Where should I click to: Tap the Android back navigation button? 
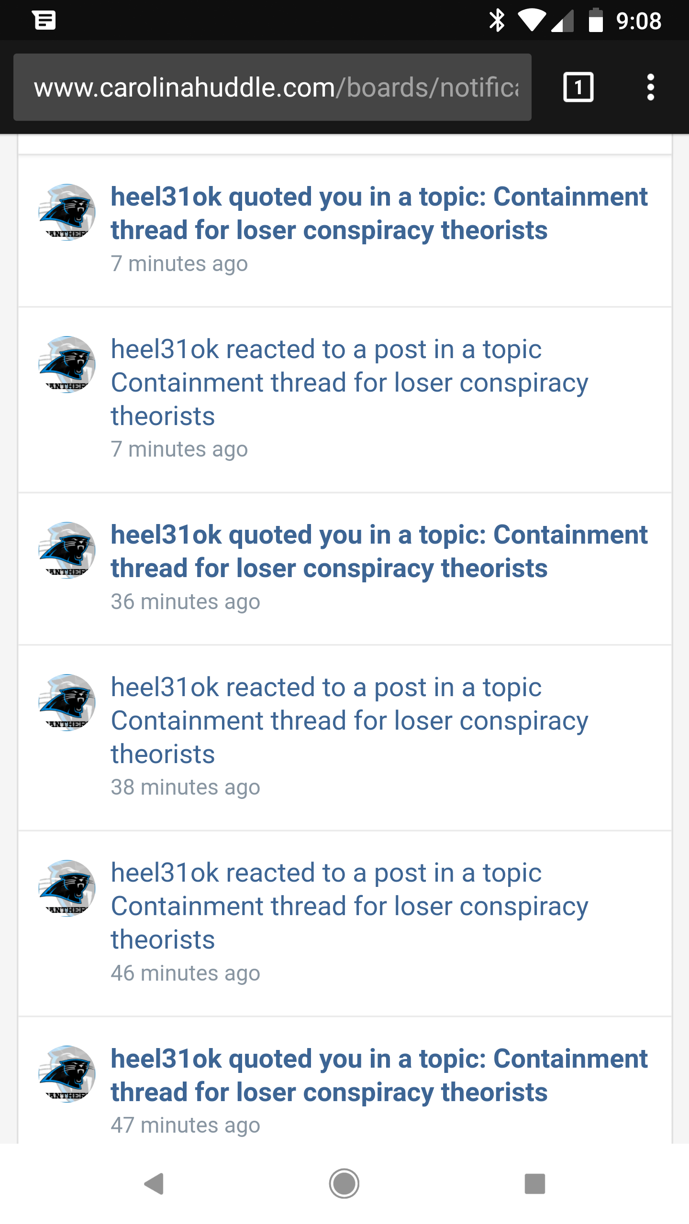154,1184
